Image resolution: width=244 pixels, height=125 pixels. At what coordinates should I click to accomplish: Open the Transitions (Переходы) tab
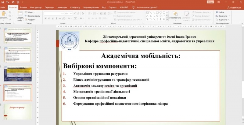click(x=49, y=7)
